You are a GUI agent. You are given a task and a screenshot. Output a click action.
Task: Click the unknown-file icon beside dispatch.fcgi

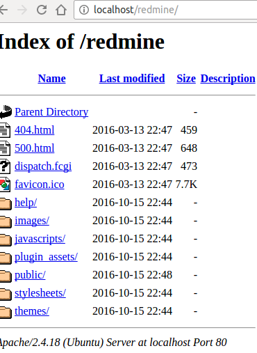pos(5,166)
